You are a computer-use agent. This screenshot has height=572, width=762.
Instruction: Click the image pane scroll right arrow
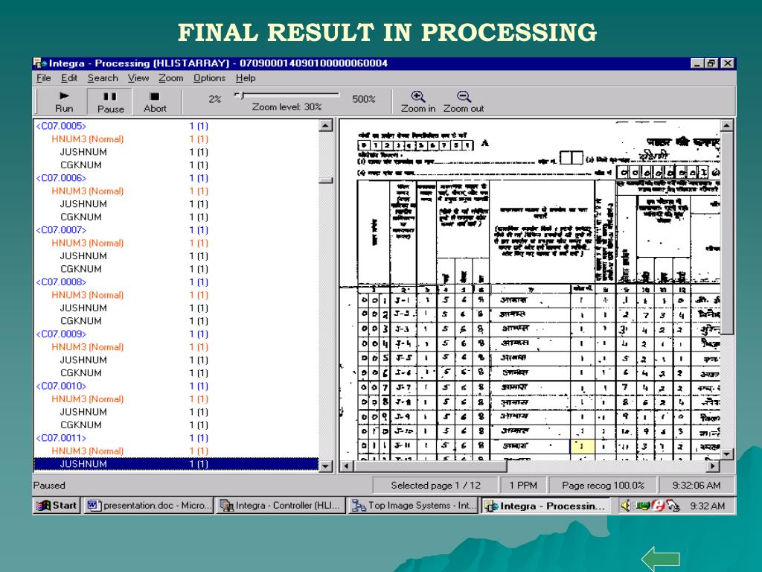tap(713, 466)
